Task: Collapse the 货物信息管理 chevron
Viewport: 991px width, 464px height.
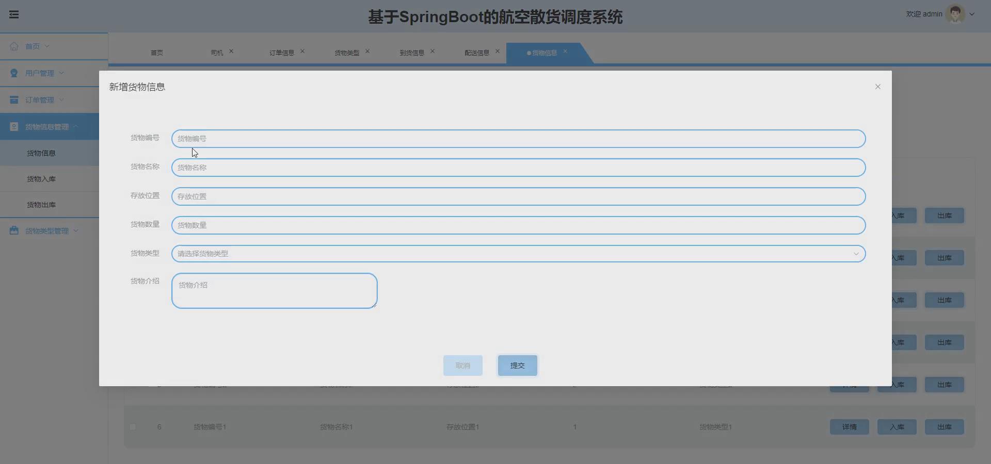Action: pyautogui.click(x=76, y=127)
